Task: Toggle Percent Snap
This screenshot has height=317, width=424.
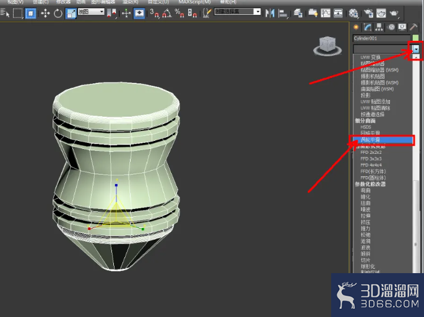Action: [180, 13]
